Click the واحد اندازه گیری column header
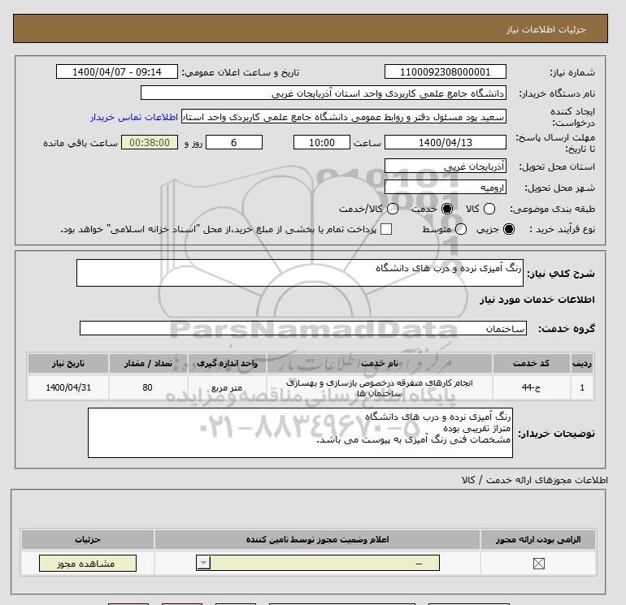626x605 pixels. pyautogui.click(x=227, y=363)
